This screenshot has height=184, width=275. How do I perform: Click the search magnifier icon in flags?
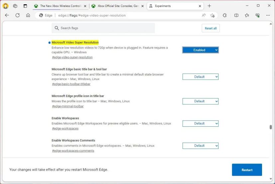tap(57, 28)
